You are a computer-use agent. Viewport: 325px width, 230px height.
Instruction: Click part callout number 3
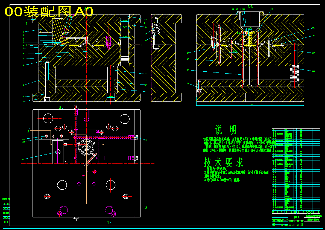click(x=24, y=85)
